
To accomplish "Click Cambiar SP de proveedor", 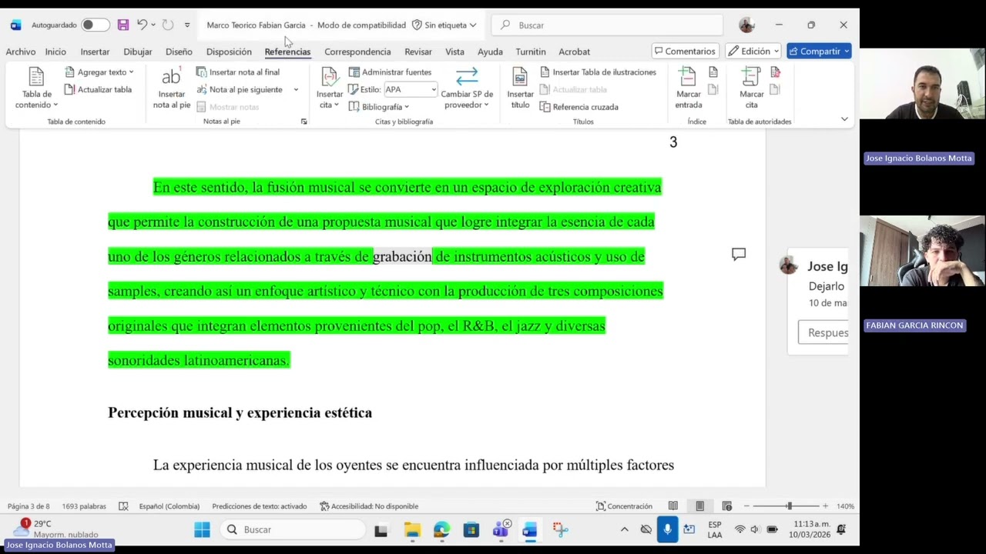I will point(467,88).
